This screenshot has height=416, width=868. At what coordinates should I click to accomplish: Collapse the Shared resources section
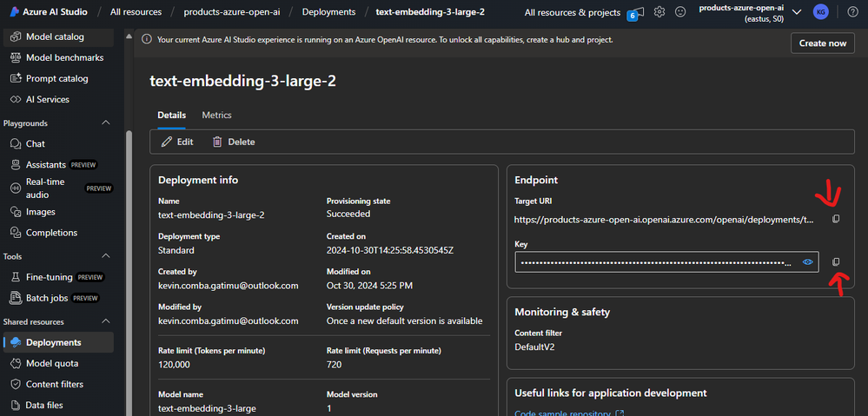pyautogui.click(x=106, y=321)
